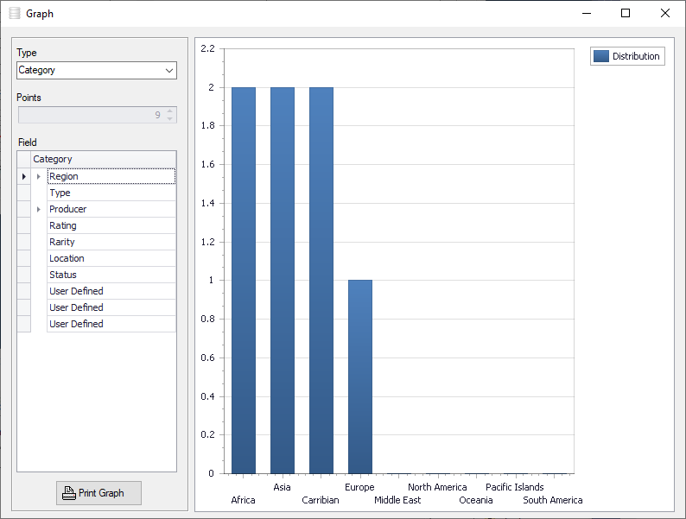Click the Distribution legend color swatch

[x=601, y=56]
